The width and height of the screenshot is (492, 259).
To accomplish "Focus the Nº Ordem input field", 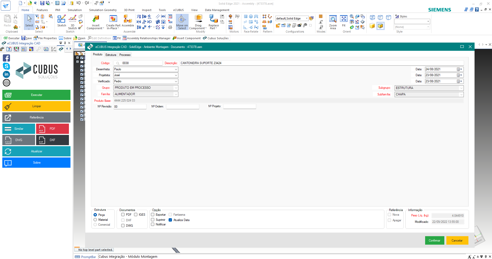I will tap(183, 106).
